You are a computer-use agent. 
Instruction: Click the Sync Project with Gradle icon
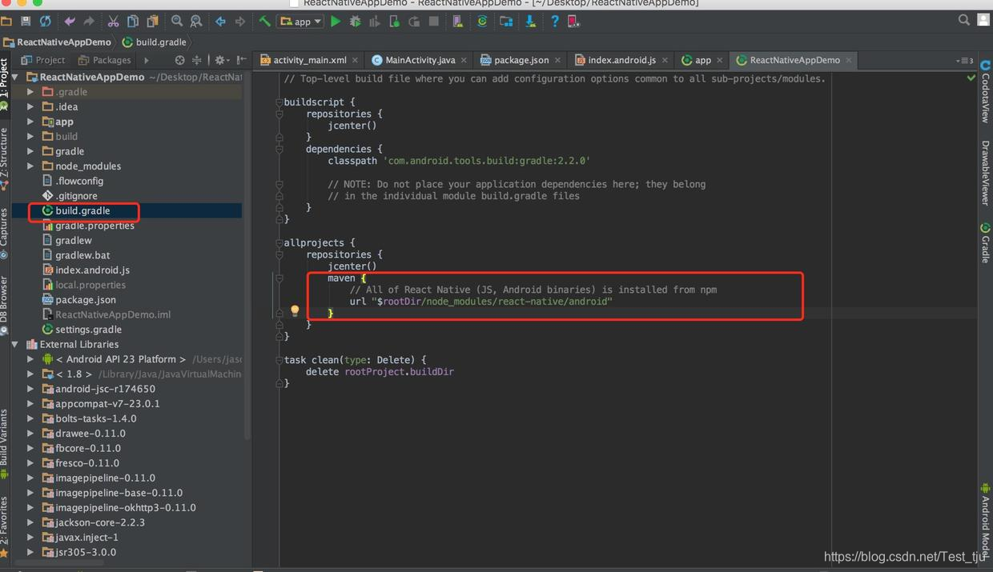click(x=482, y=21)
